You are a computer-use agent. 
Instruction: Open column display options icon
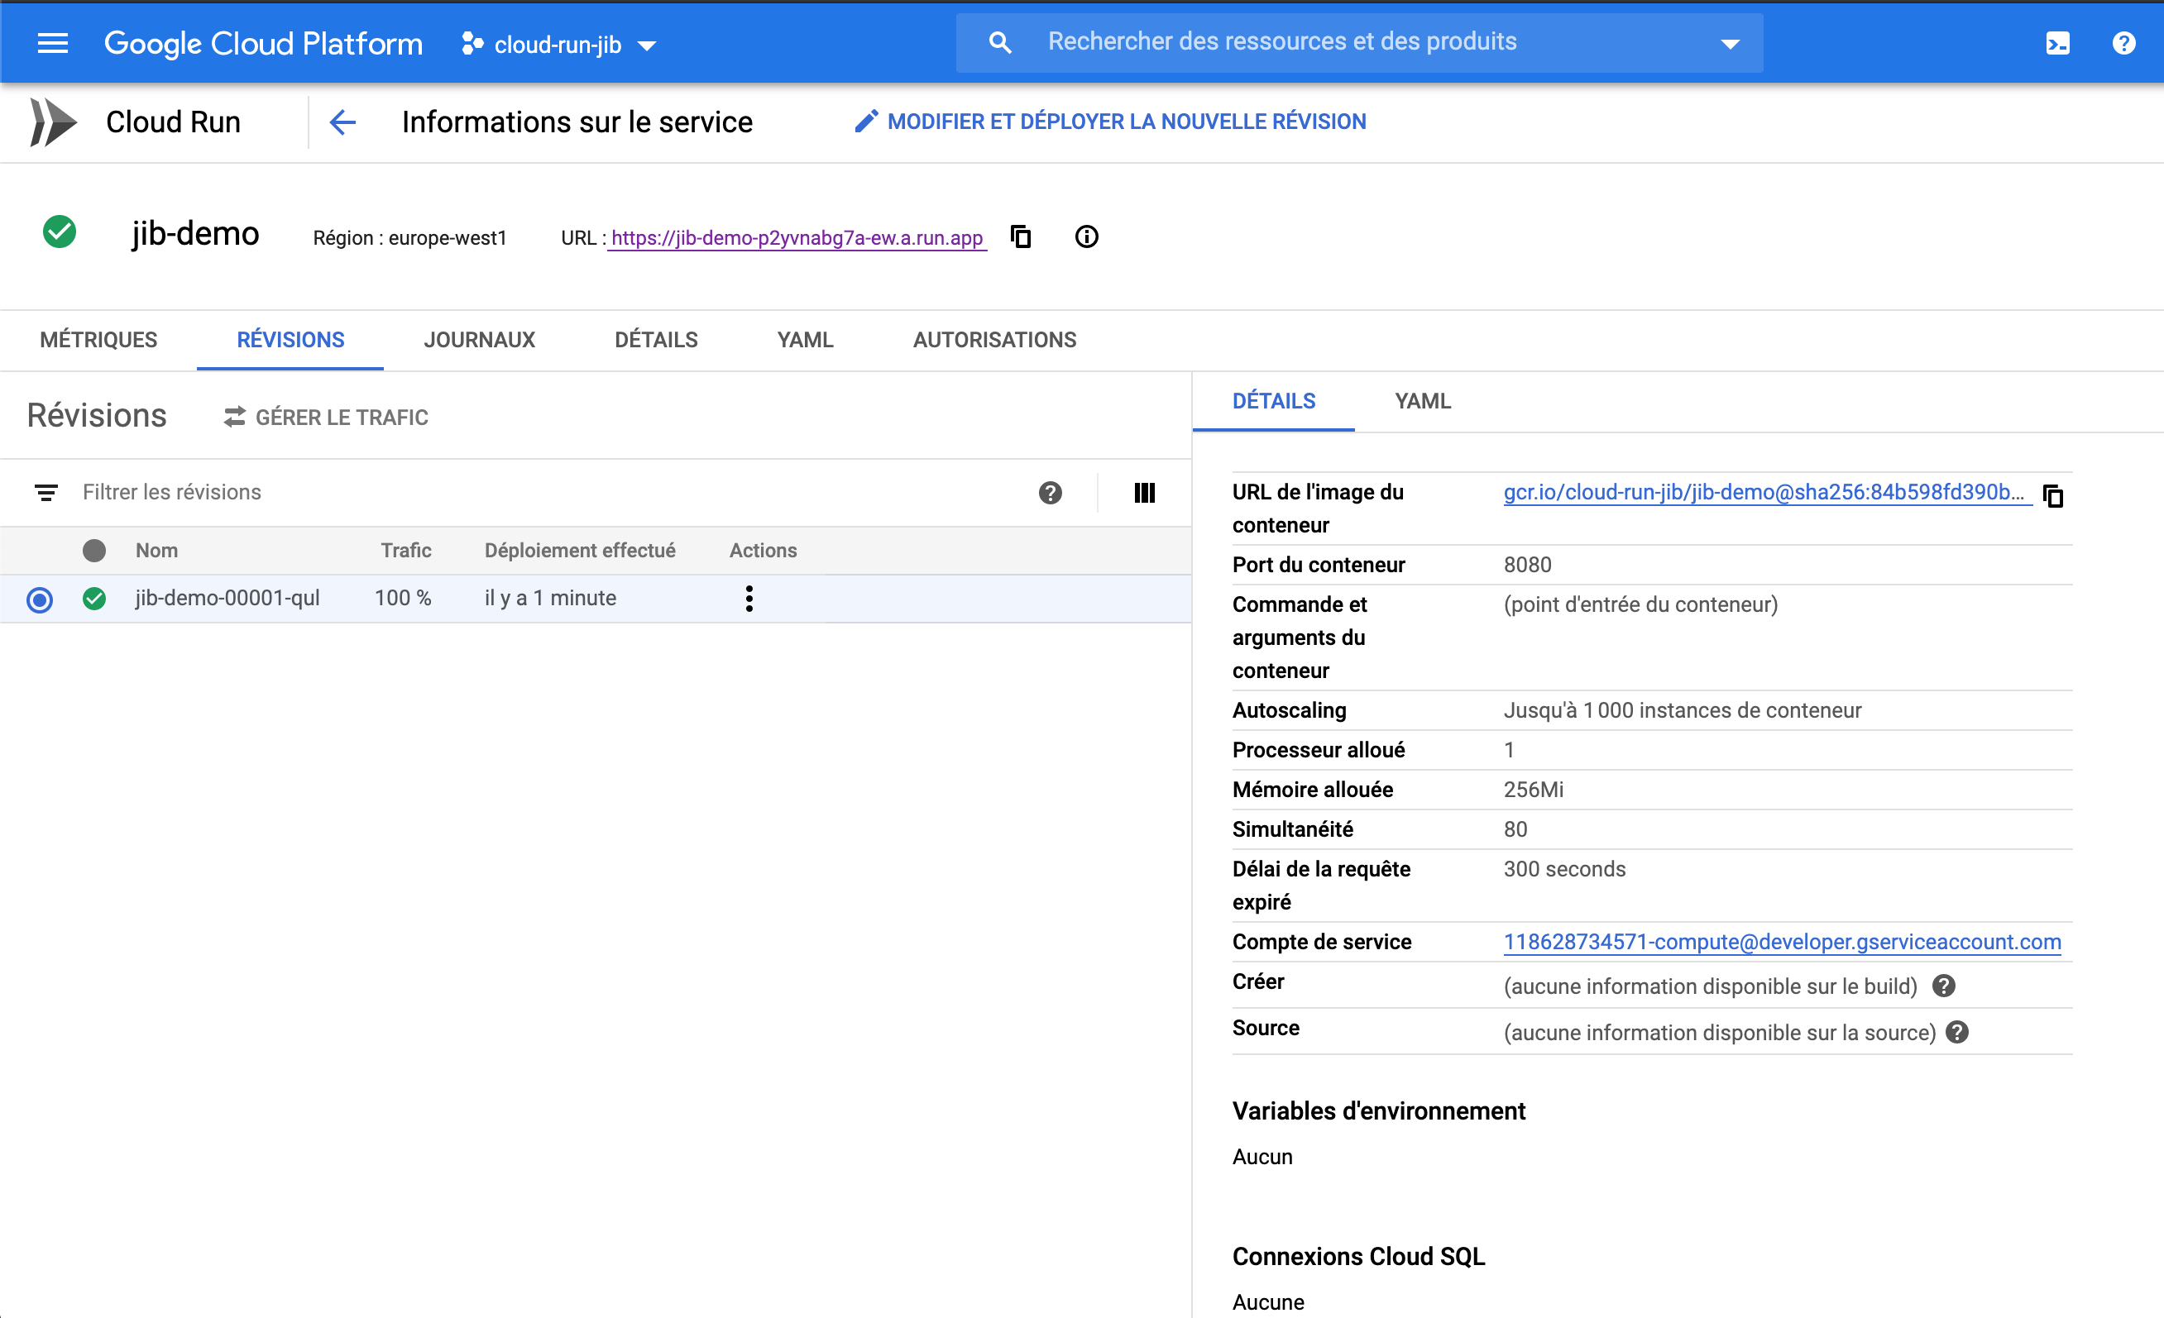click(x=1143, y=493)
